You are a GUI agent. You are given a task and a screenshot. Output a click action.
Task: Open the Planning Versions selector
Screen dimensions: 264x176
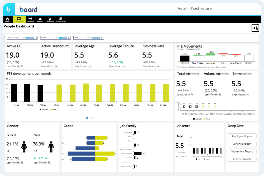coord(22,38)
